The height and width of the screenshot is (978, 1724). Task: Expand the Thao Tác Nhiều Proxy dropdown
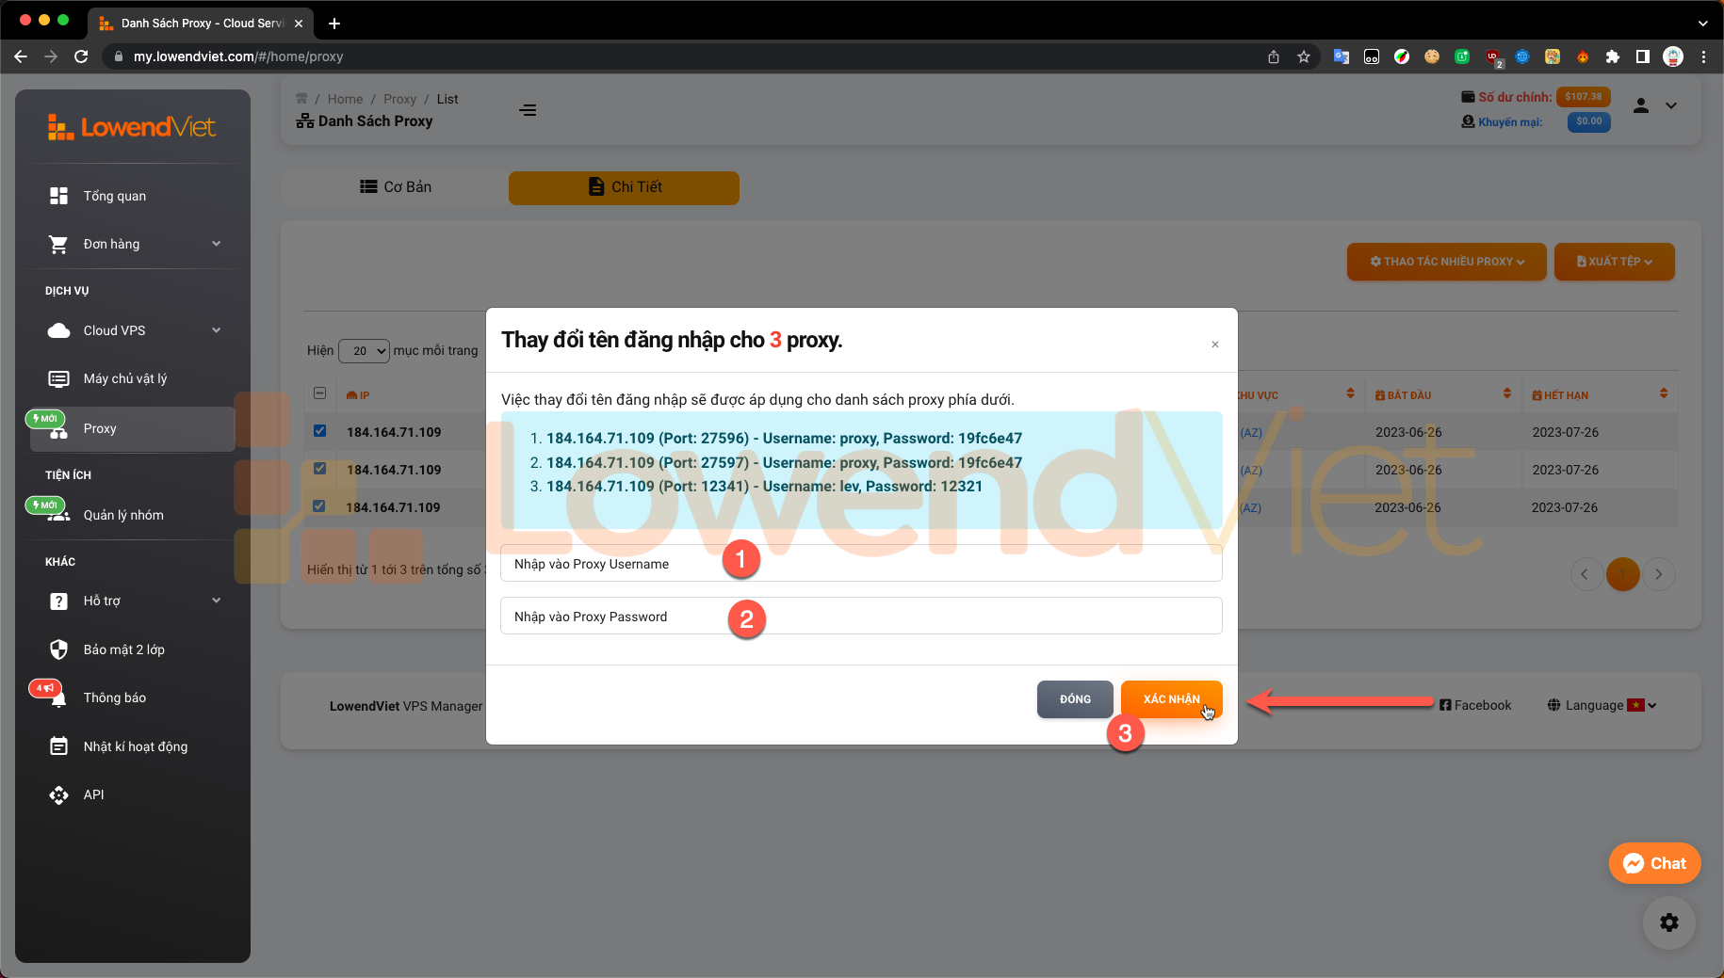tap(1446, 262)
